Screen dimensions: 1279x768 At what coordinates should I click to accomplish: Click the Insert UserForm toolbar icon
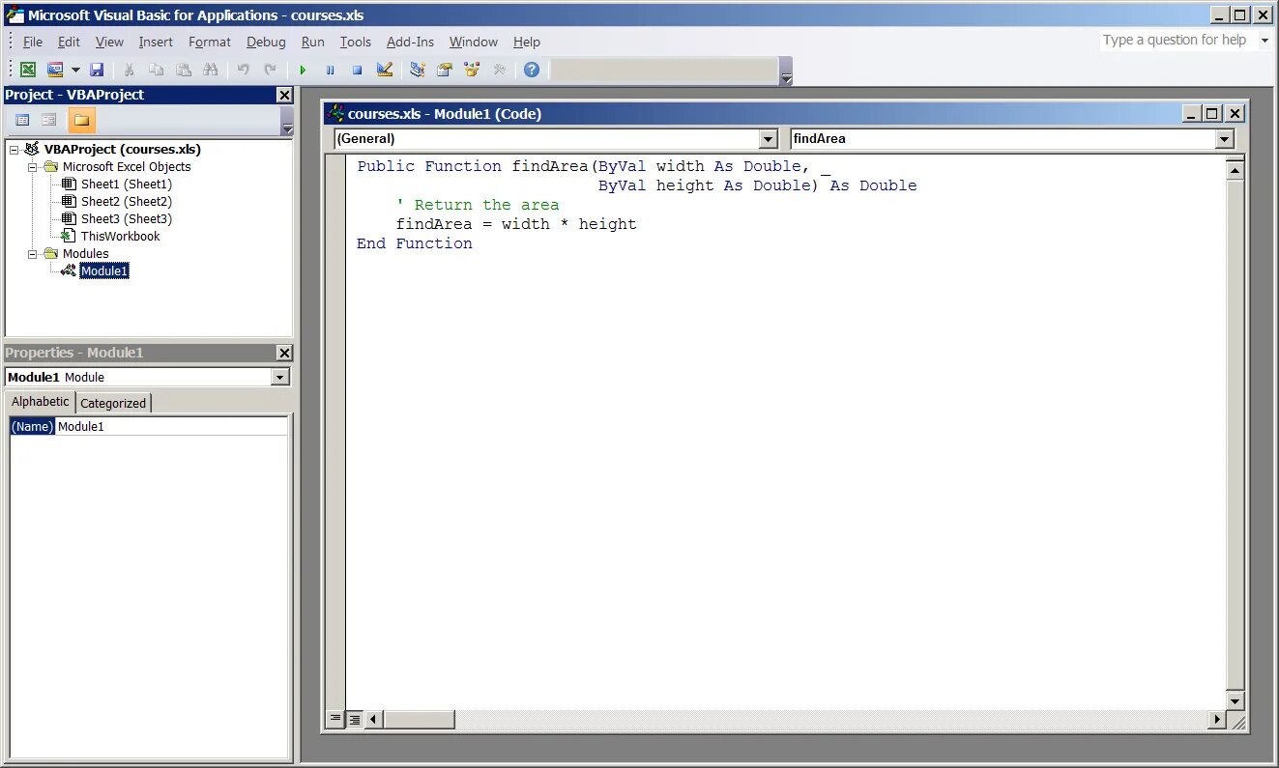(x=55, y=70)
